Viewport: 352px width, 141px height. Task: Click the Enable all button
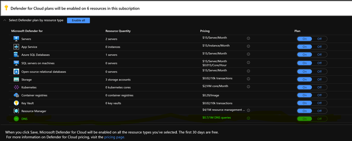[78, 20]
